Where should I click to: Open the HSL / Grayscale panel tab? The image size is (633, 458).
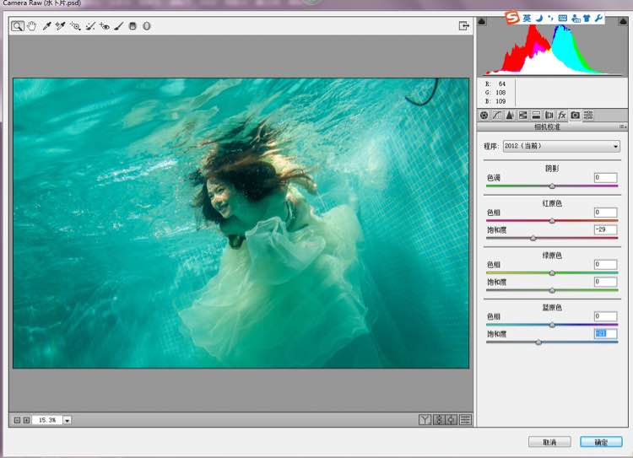[522, 116]
